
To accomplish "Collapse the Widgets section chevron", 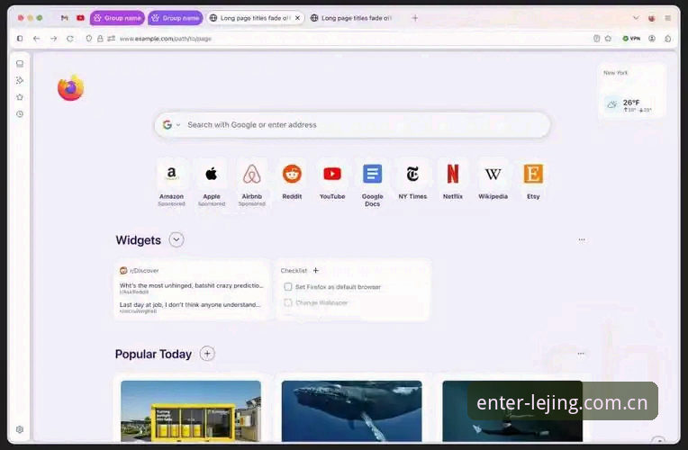I will pos(177,240).
